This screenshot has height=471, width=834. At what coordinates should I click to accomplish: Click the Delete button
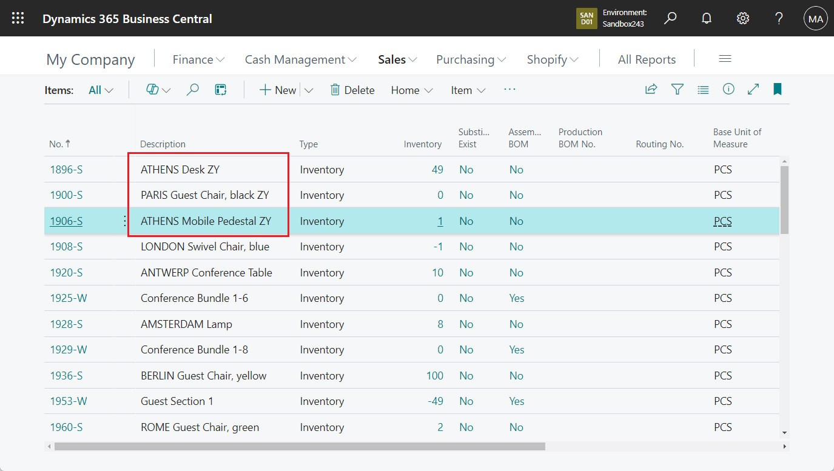[352, 90]
